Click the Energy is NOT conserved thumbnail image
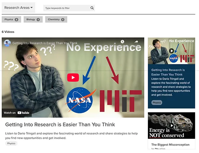This screenshot has height=153, width=199. click(x=171, y=125)
